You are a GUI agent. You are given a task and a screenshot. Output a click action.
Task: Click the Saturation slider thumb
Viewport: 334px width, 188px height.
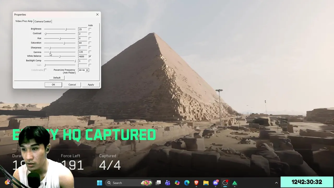[64, 43]
